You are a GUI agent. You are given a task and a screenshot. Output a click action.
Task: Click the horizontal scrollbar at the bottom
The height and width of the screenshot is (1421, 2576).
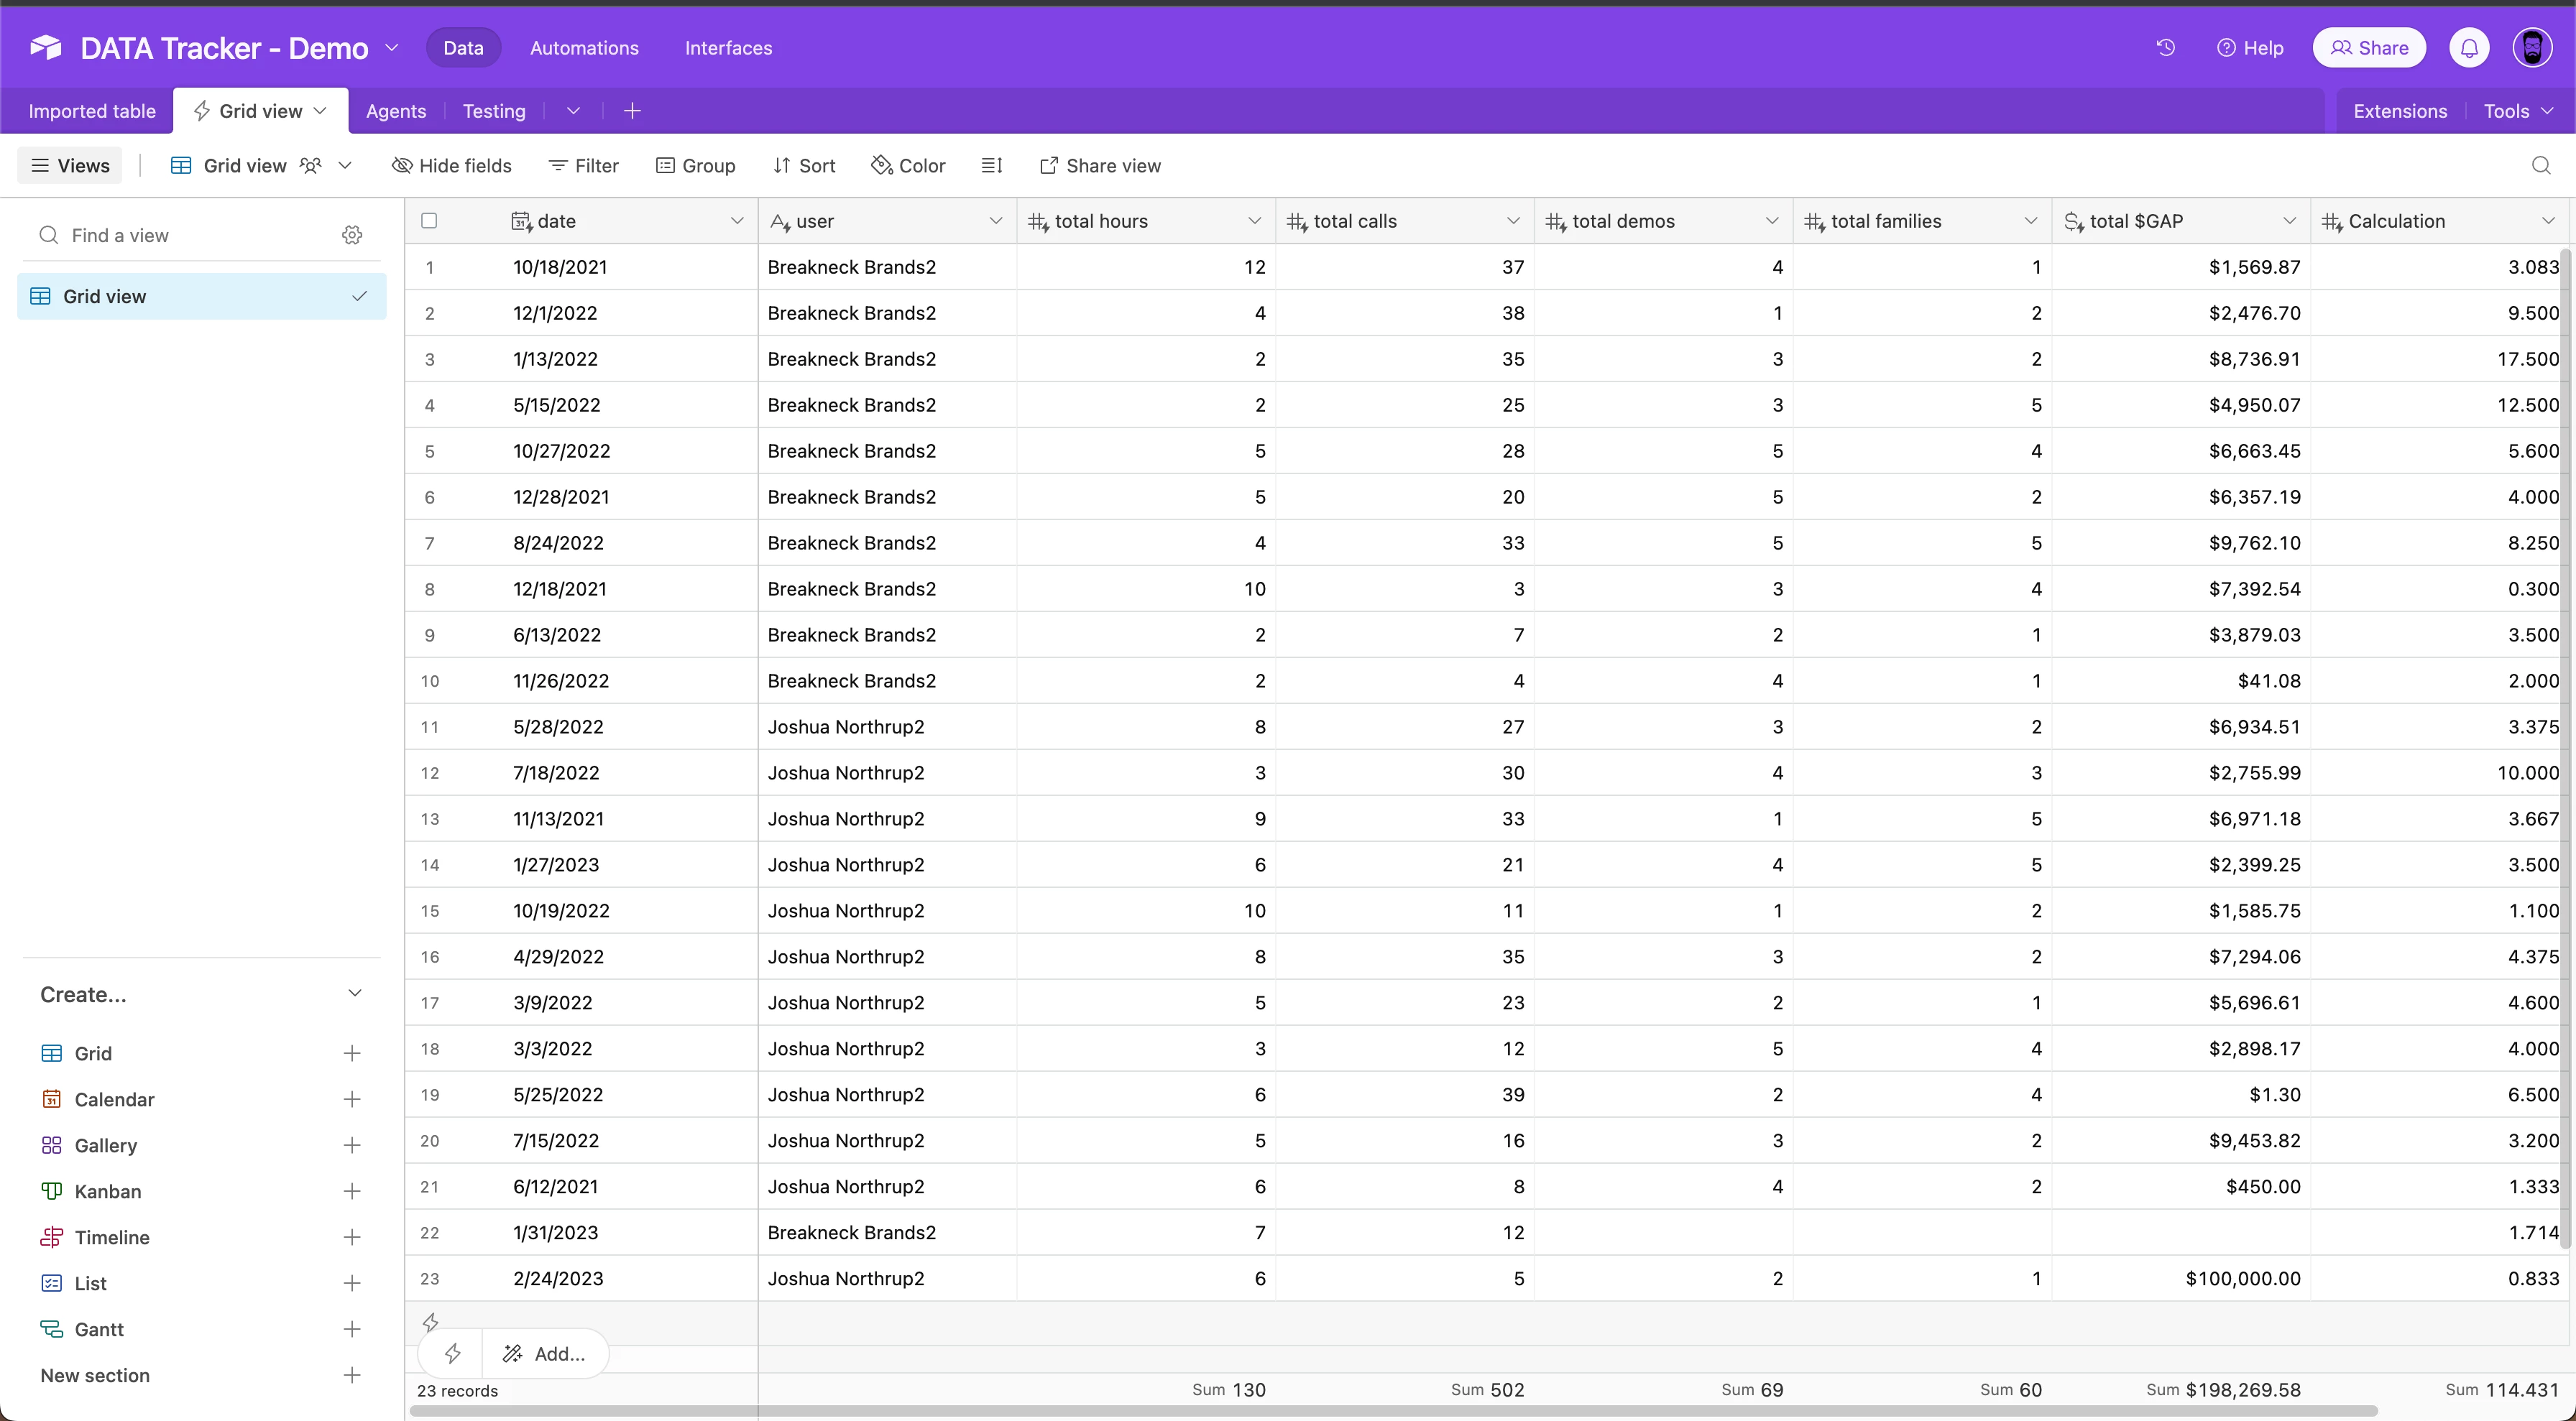(1394, 1411)
